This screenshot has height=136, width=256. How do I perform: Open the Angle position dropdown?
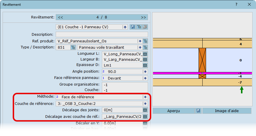pyautogui.click(x=145, y=71)
